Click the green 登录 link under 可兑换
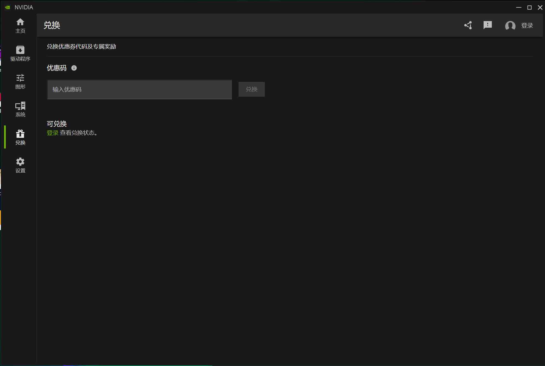545x366 pixels. pos(53,133)
